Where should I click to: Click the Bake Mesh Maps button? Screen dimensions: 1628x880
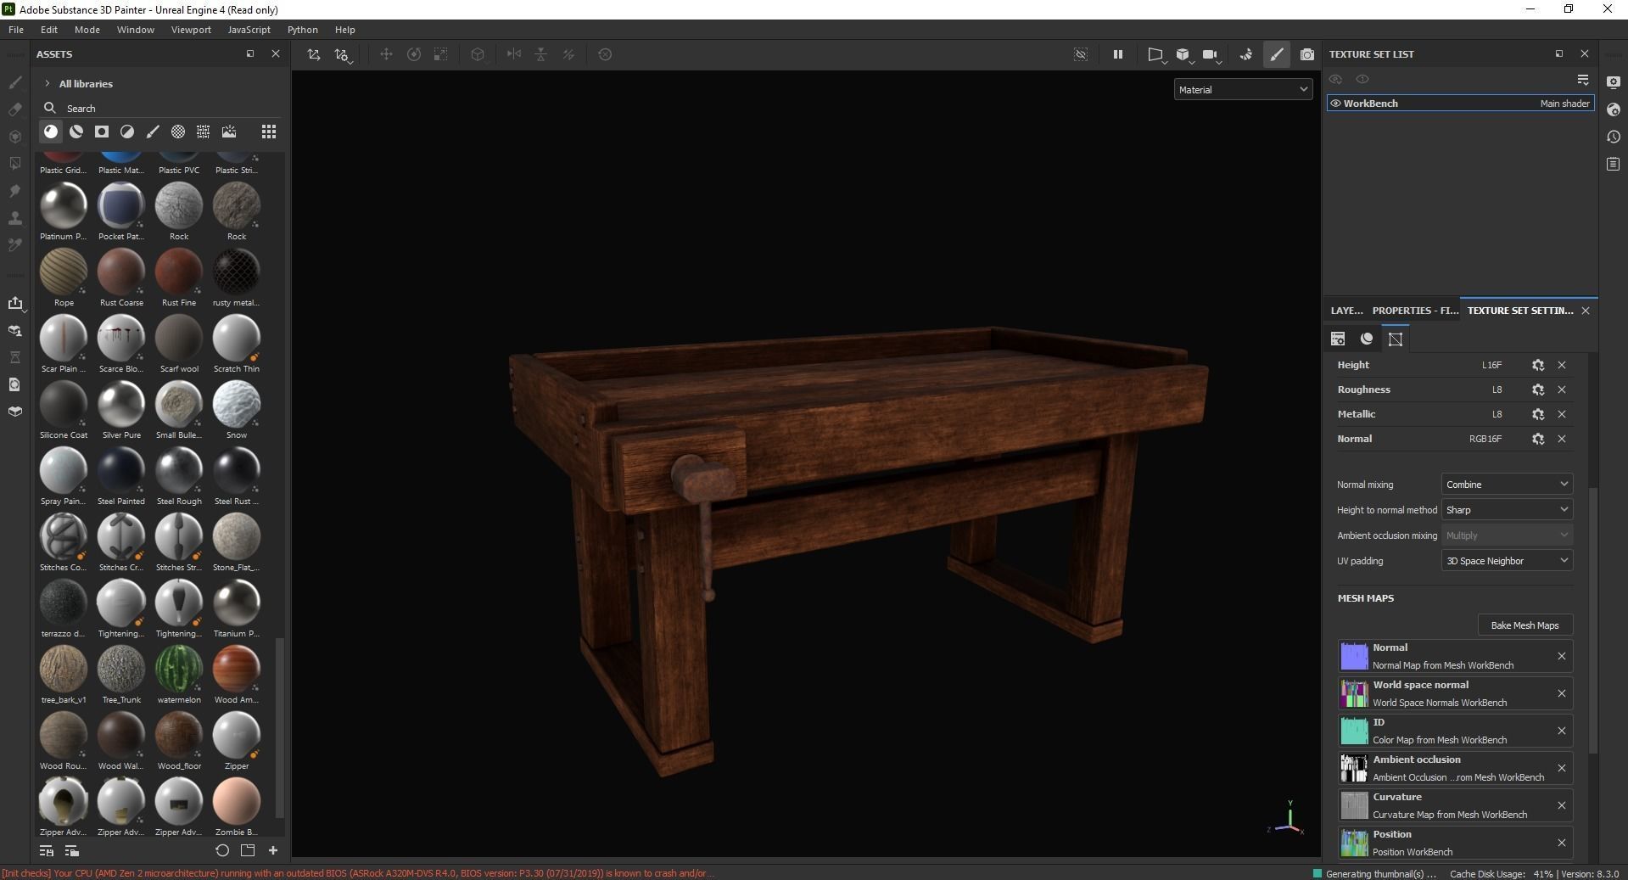click(x=1525, y=625)
